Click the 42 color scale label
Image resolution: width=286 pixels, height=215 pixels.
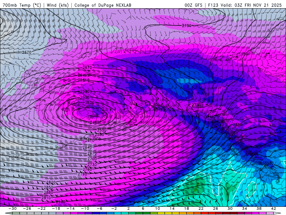pyautogui.click(x=273, y=209)
